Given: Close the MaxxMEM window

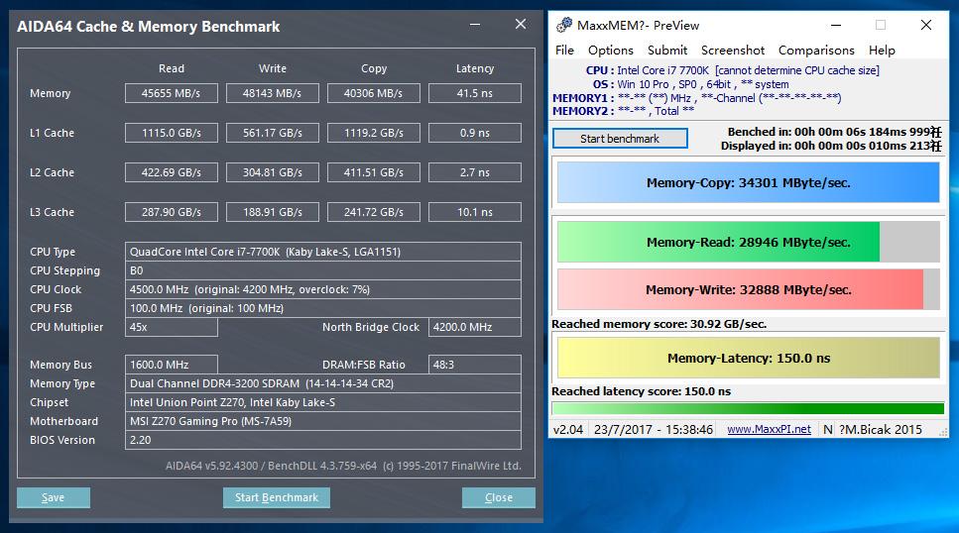Looking at the screenshot, I should (926, 25).
